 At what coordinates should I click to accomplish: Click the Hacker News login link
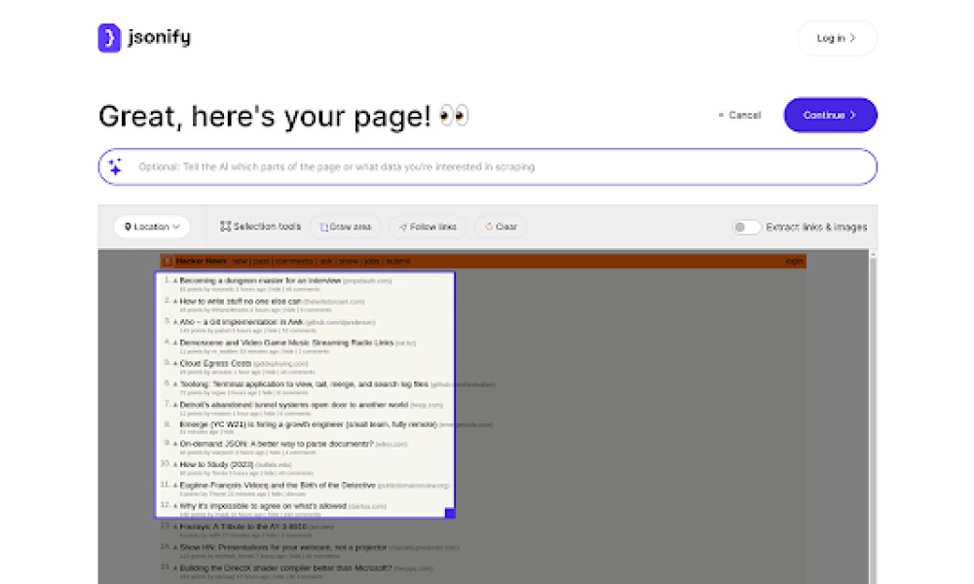click(794, 261)
